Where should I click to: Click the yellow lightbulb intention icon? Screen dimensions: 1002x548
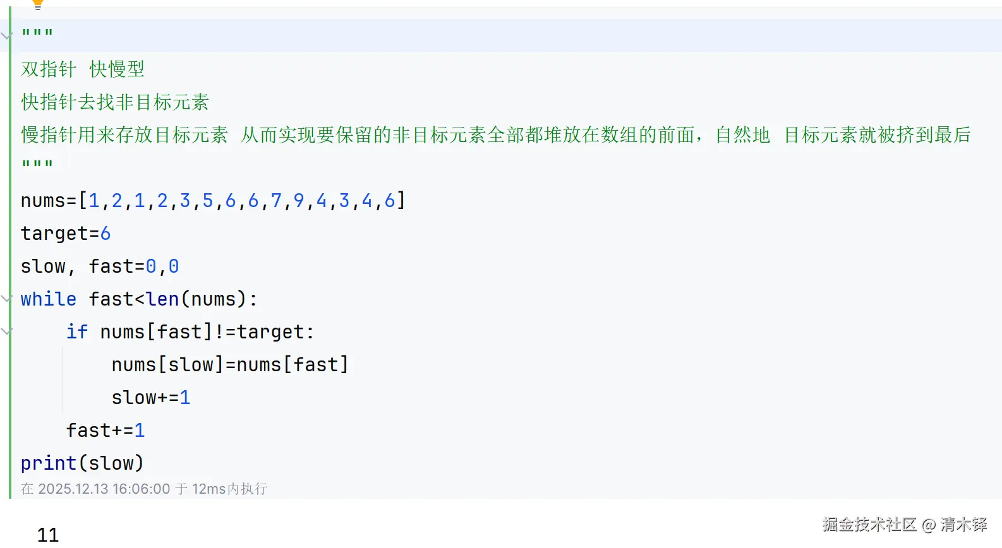38,4
